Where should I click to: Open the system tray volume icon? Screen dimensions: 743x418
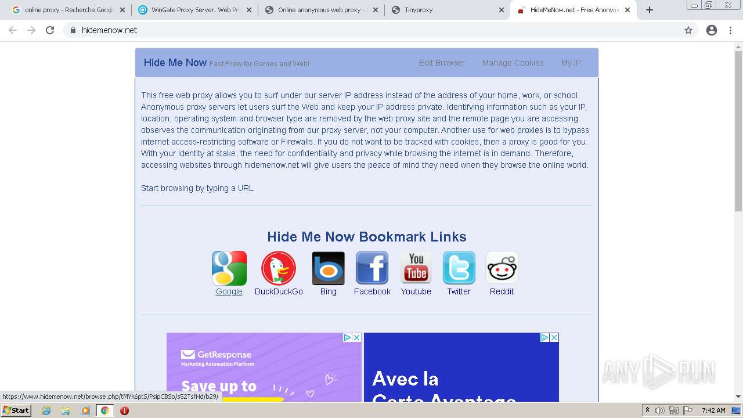pos(660,410)
